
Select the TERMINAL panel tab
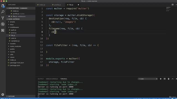coord(64,79)
